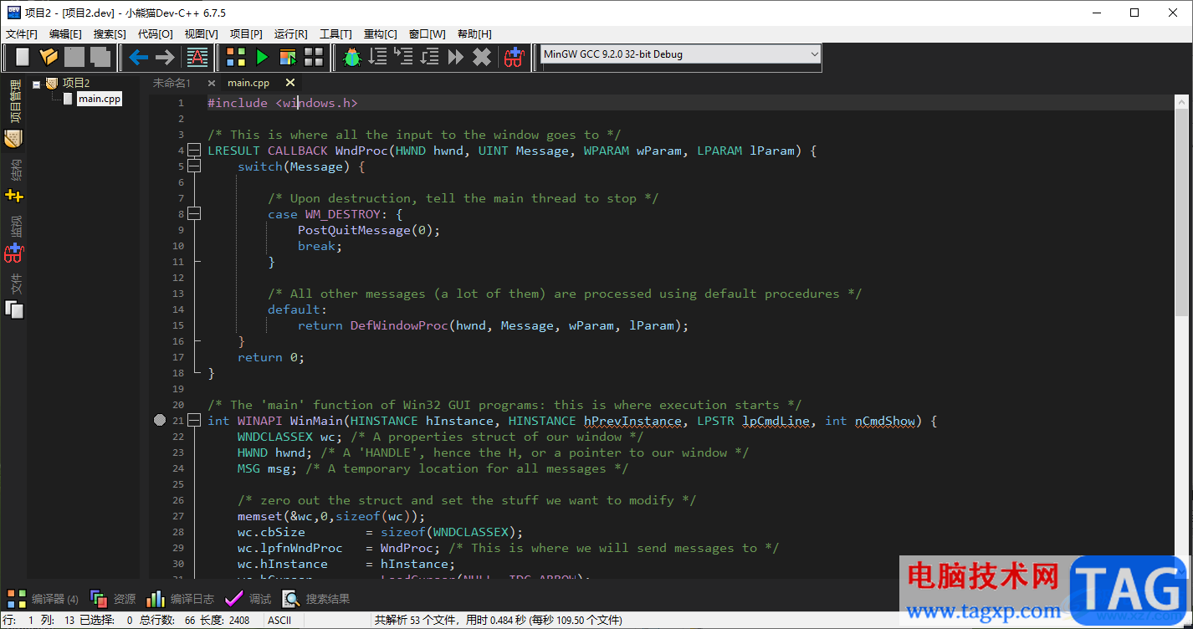1193x629 pixels.
Task: Open the 编译日志 bottom panel tab
Action: (181, 599)
